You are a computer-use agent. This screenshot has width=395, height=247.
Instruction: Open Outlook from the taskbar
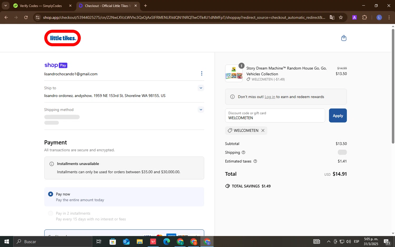(126, 241)
